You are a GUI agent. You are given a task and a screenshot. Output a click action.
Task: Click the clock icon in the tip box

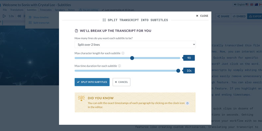point(187,103)
